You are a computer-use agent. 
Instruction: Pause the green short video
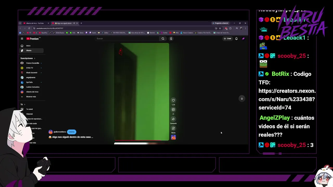click(142, 92)
